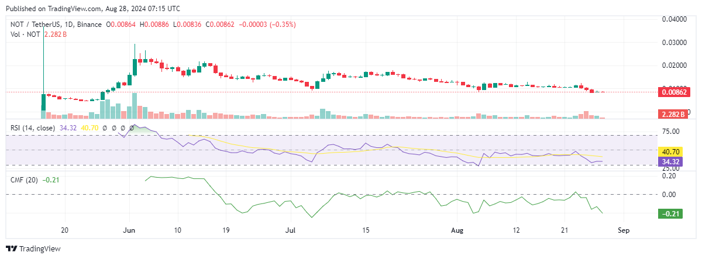Image resolution: width=702 pixels, height=259 pixels.
Task: Click the red 0.00862 current price tag
Action: [x=674, y=92]
